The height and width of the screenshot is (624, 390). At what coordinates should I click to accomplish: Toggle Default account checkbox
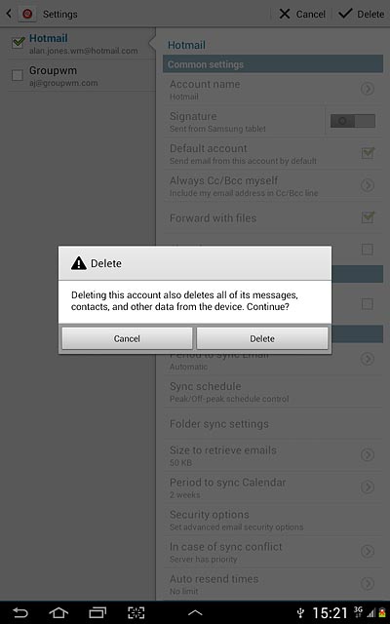(368, 153)
